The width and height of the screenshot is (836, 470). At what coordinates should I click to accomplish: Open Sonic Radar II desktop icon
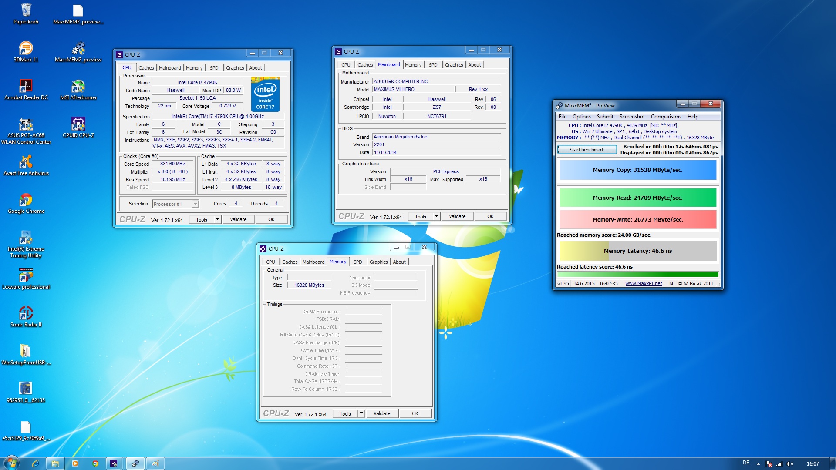pos(26,317)
